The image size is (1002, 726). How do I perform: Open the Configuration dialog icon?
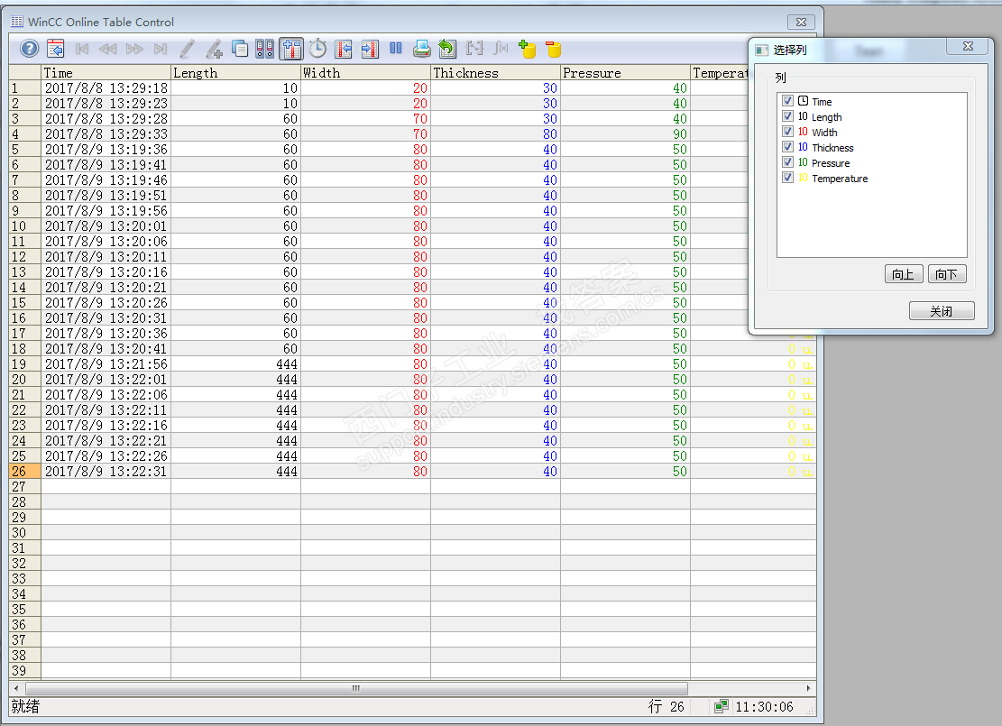pos(56,49)
